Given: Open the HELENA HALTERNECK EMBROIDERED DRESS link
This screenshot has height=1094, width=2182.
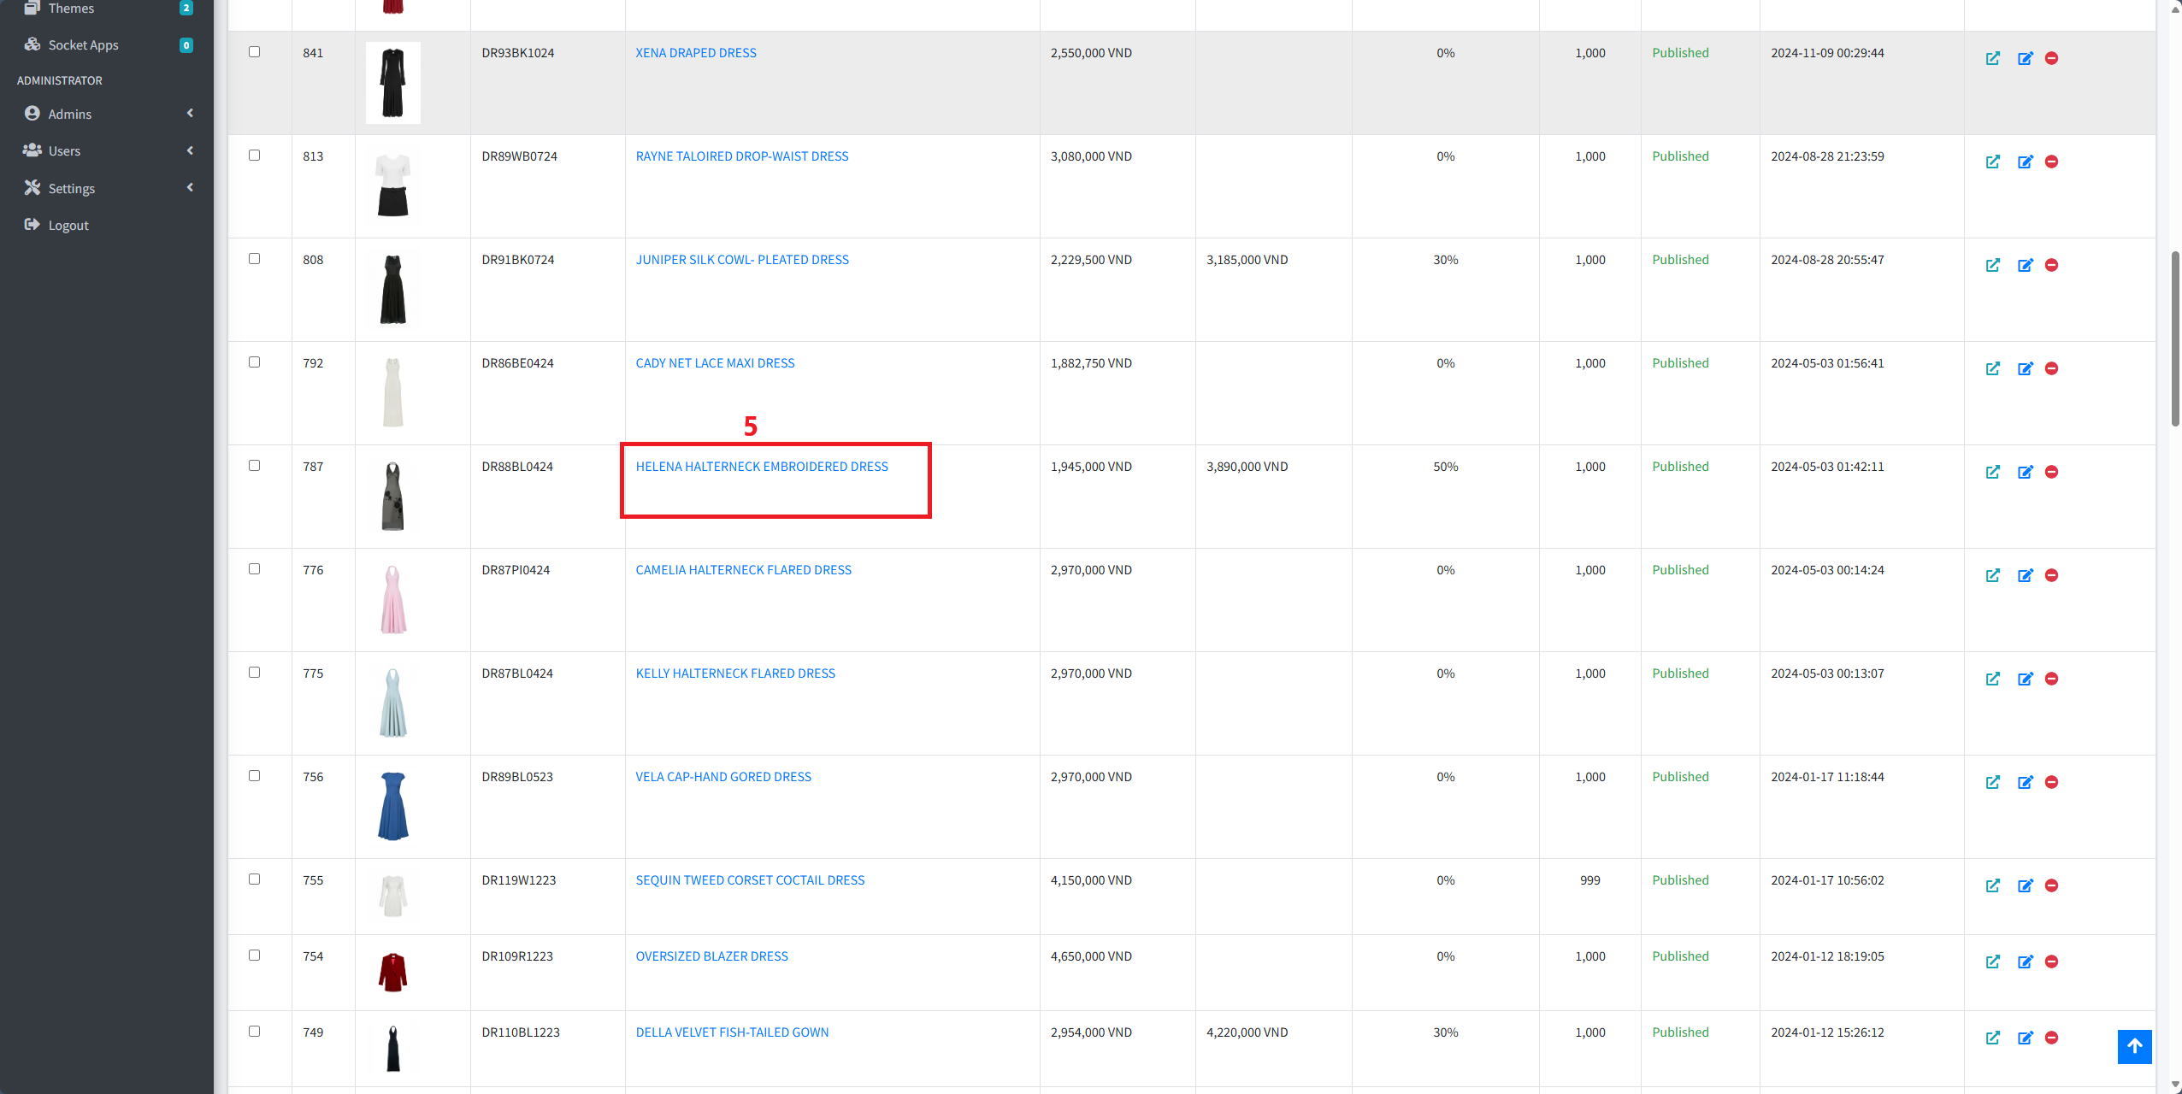Looking at the screenshot, I should [x=761, y=467].
